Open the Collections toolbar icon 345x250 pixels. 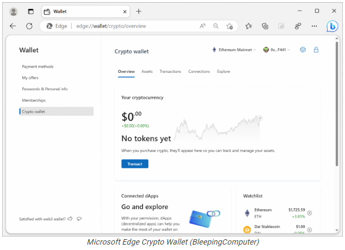tap(265, 26)
